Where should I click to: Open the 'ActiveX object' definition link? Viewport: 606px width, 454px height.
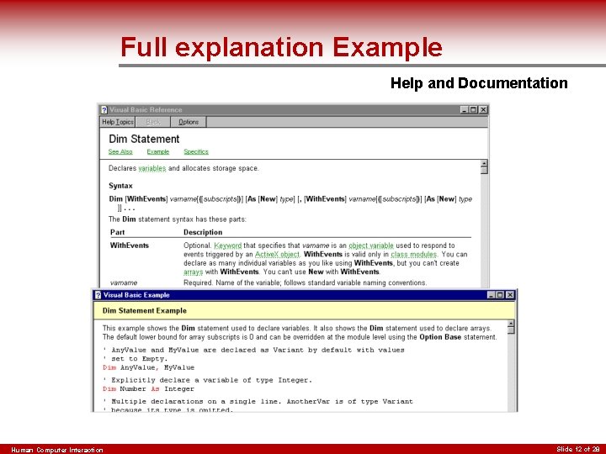277,255
